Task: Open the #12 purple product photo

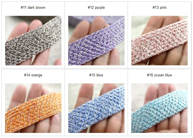Action: pyautogui.click(x=96, y=40)
